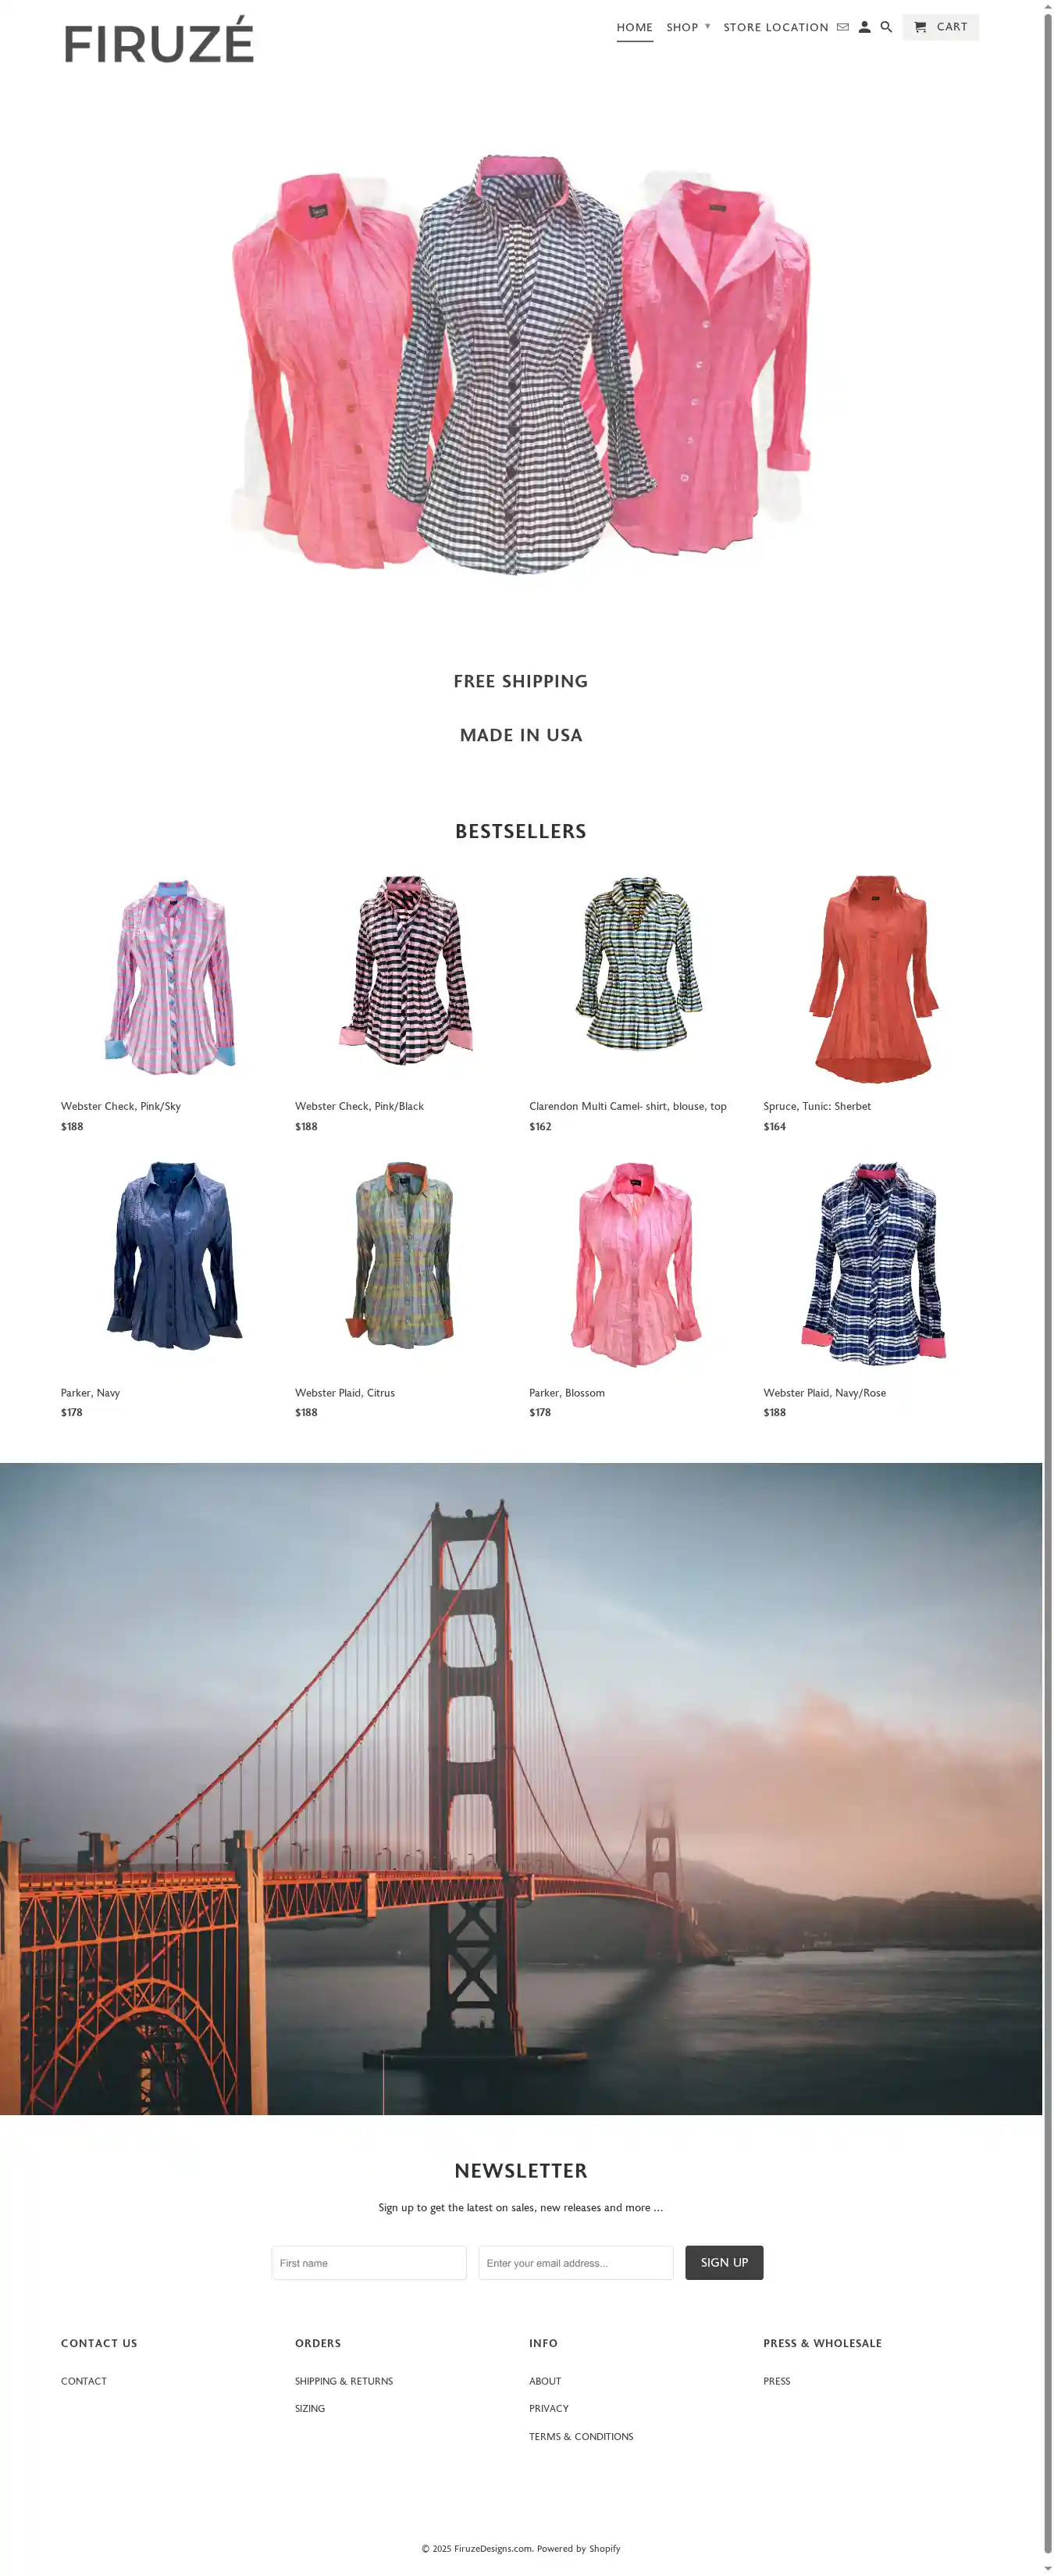Open the Clarendon Multi Camel shirt link
The image size is (1054, 2576).
pos(628,1106)
